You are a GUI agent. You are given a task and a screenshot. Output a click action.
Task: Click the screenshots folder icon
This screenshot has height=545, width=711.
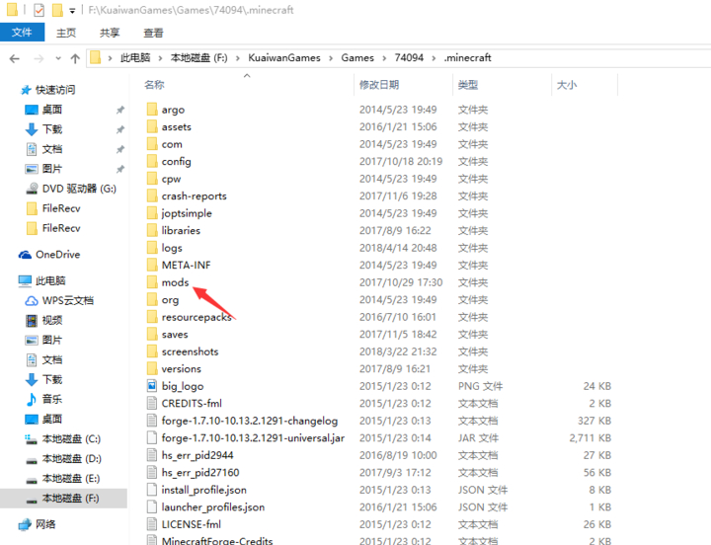pyautogui.click(x=152, y=351)
